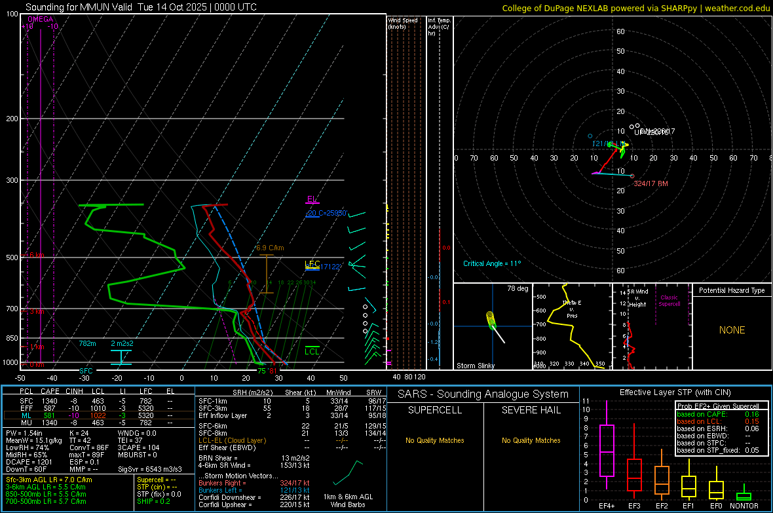The width and height of the screenshot is (773, 513).
Task: Click the '700-500mb LR = 5.7 C/km' line
Action: [x=46, y=501]
